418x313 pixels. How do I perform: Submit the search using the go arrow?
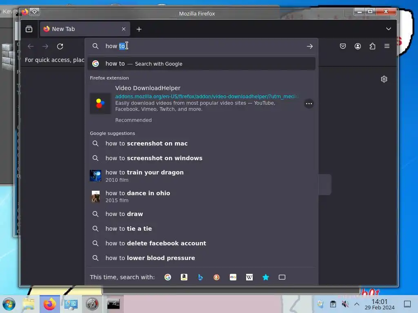pos(309,46)
